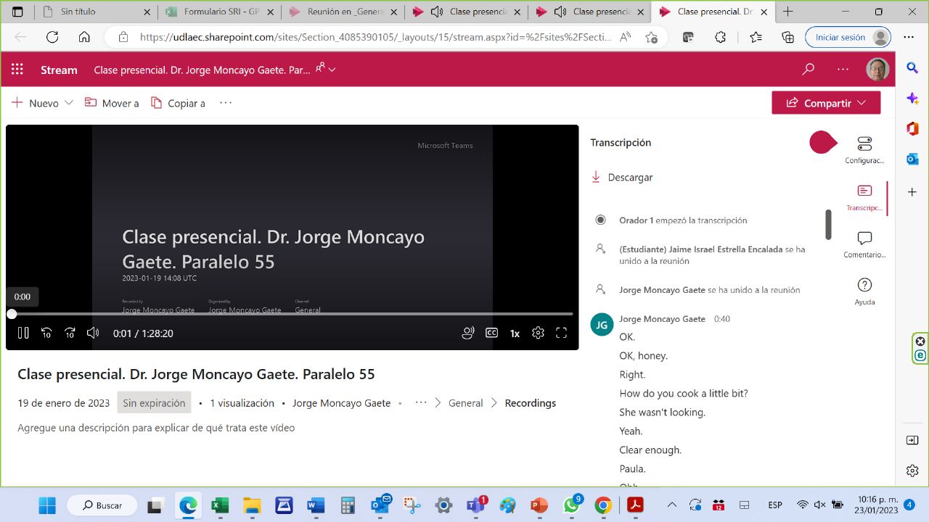Change playback speed 1x

[515, 333]
